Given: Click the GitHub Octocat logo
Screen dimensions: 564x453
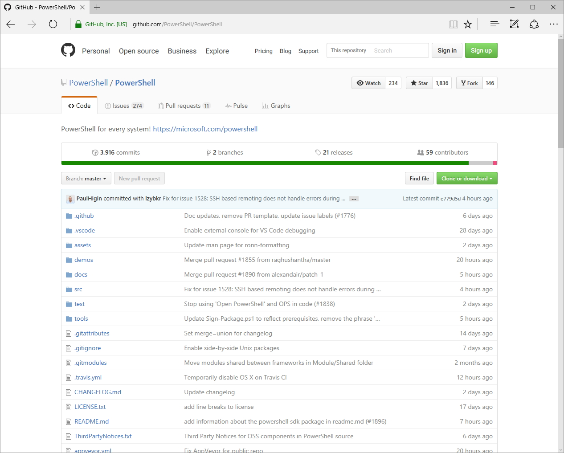Looking at the screenshot, I should click(x=68, y=50).
